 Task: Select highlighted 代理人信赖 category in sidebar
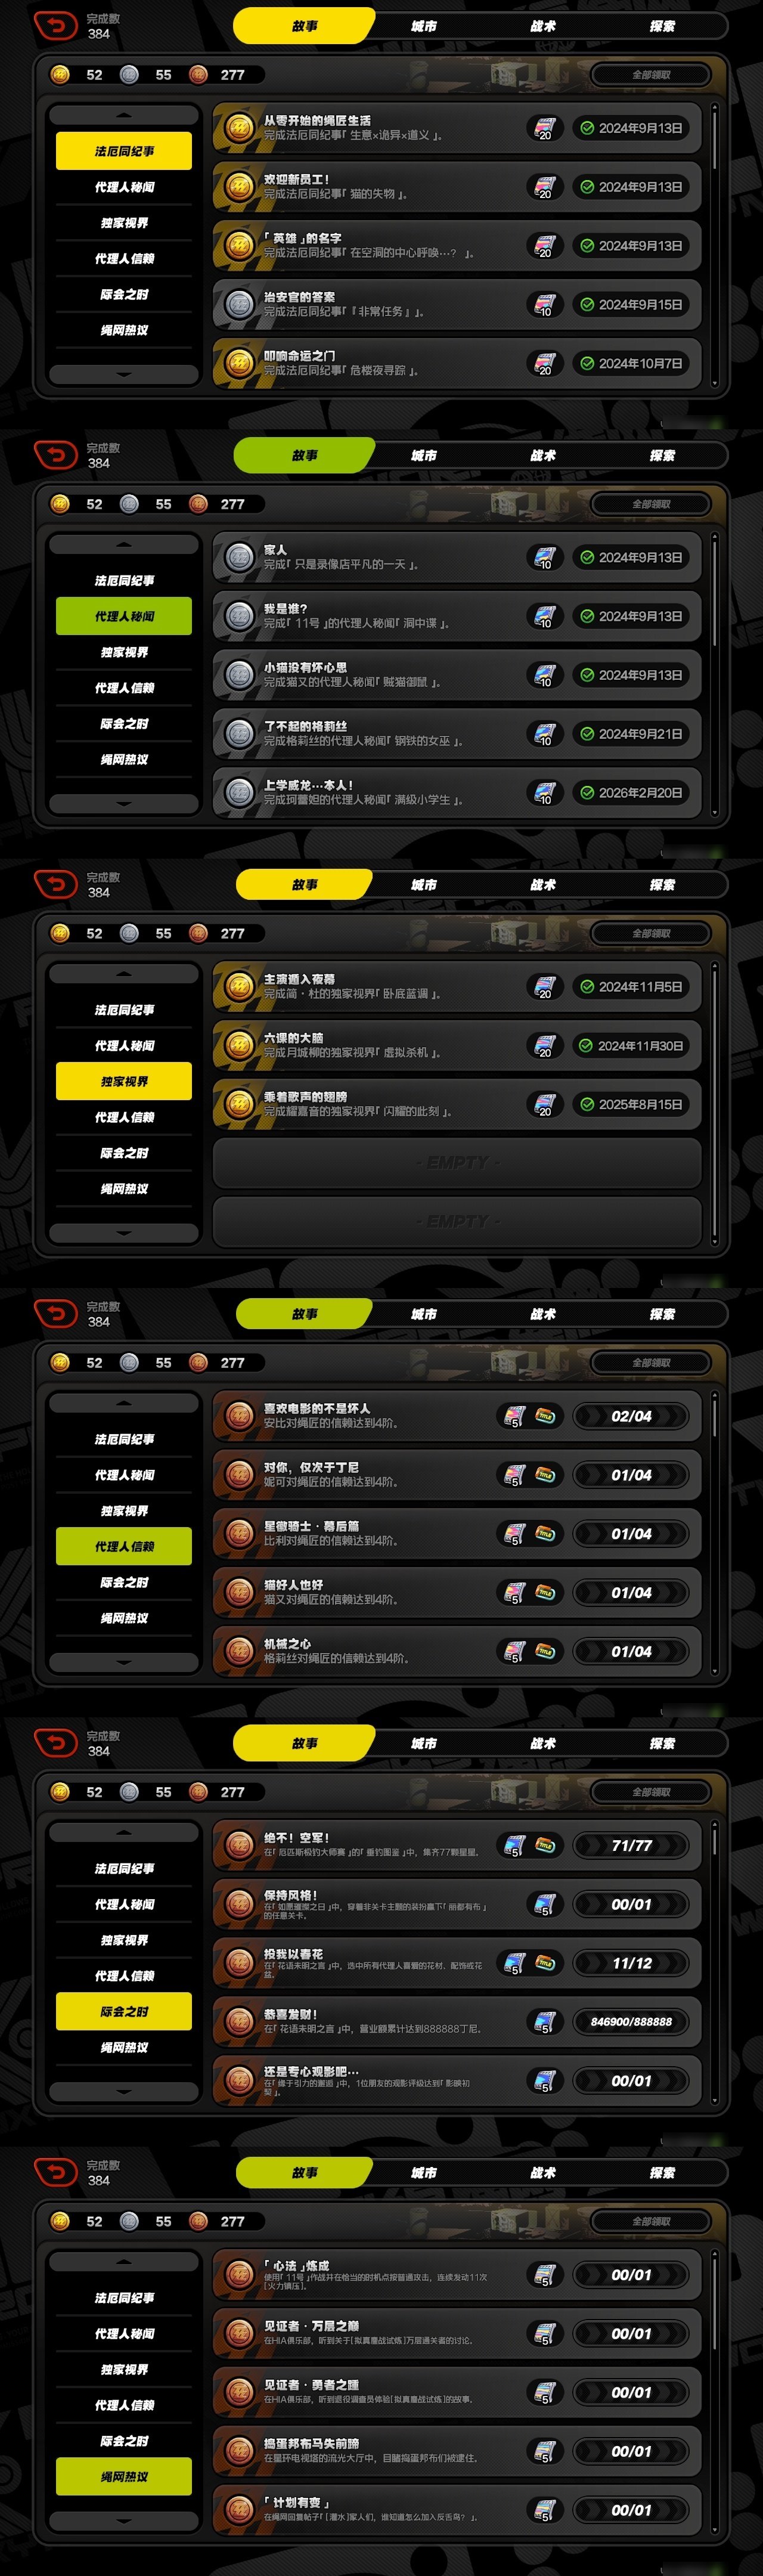(x=124, y=1546)
